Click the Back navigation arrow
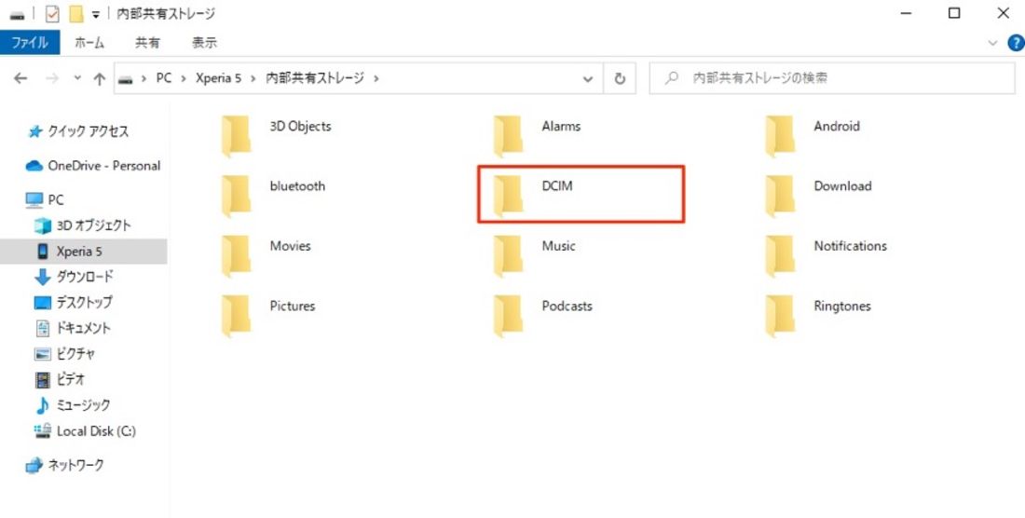1025x518 pixels. 20,78
